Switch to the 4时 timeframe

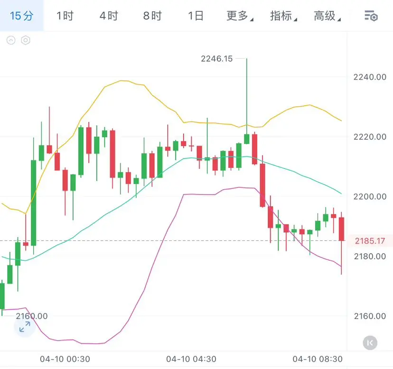(x=109, y=16)
